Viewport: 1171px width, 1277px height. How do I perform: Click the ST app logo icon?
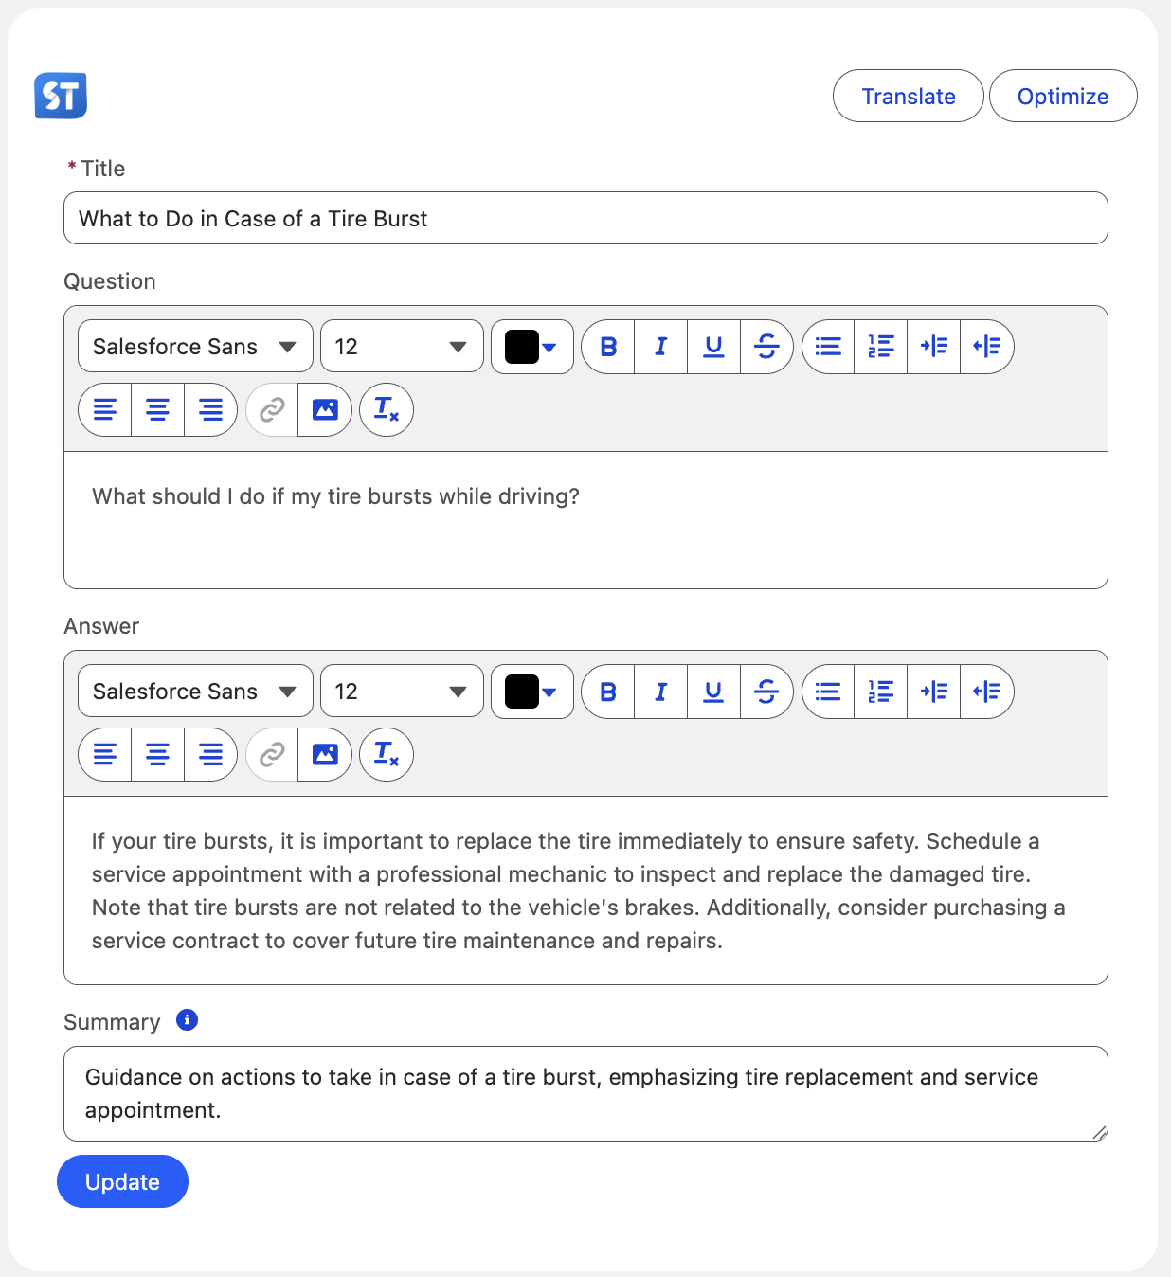(x=61, y=96)
